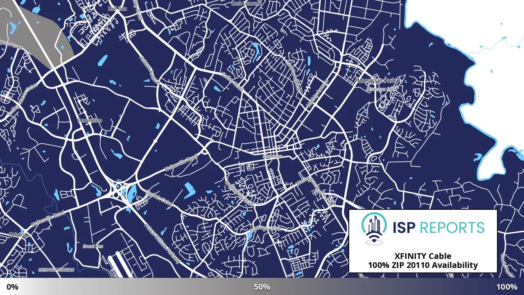
Task: Click the 0% legend label
Action: coord(12,287)
